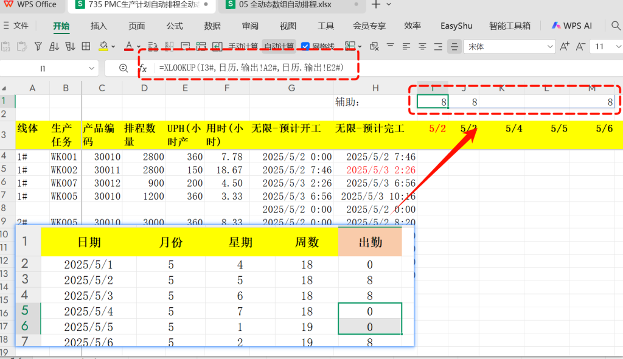Uncheck the 网格线 gridlines checkbox

point(305,46)
